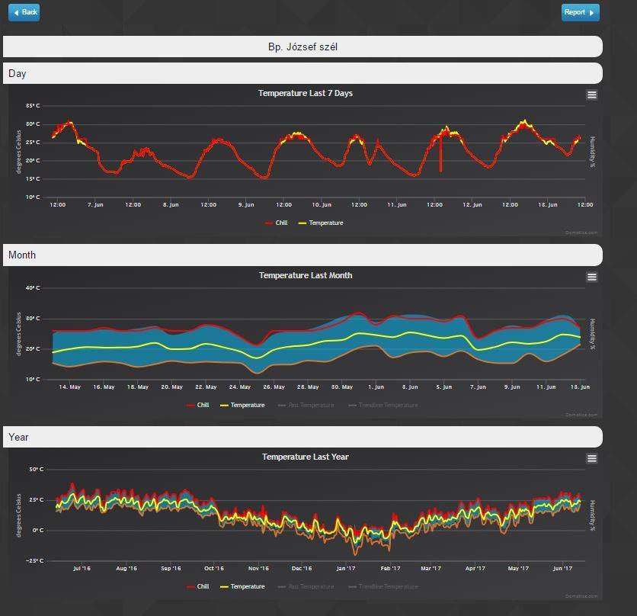This screenshot has height=616, width=637.
Task: Click the '50° C' axis label
Action: click(x=36, y=469)
